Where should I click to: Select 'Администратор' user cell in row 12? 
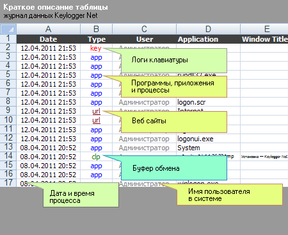pos(144,139)
